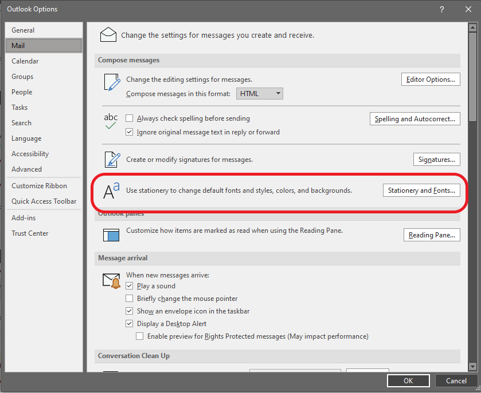Open help with the question mark icon
This screenshot has width=481, height=393.
click(441, 9)
